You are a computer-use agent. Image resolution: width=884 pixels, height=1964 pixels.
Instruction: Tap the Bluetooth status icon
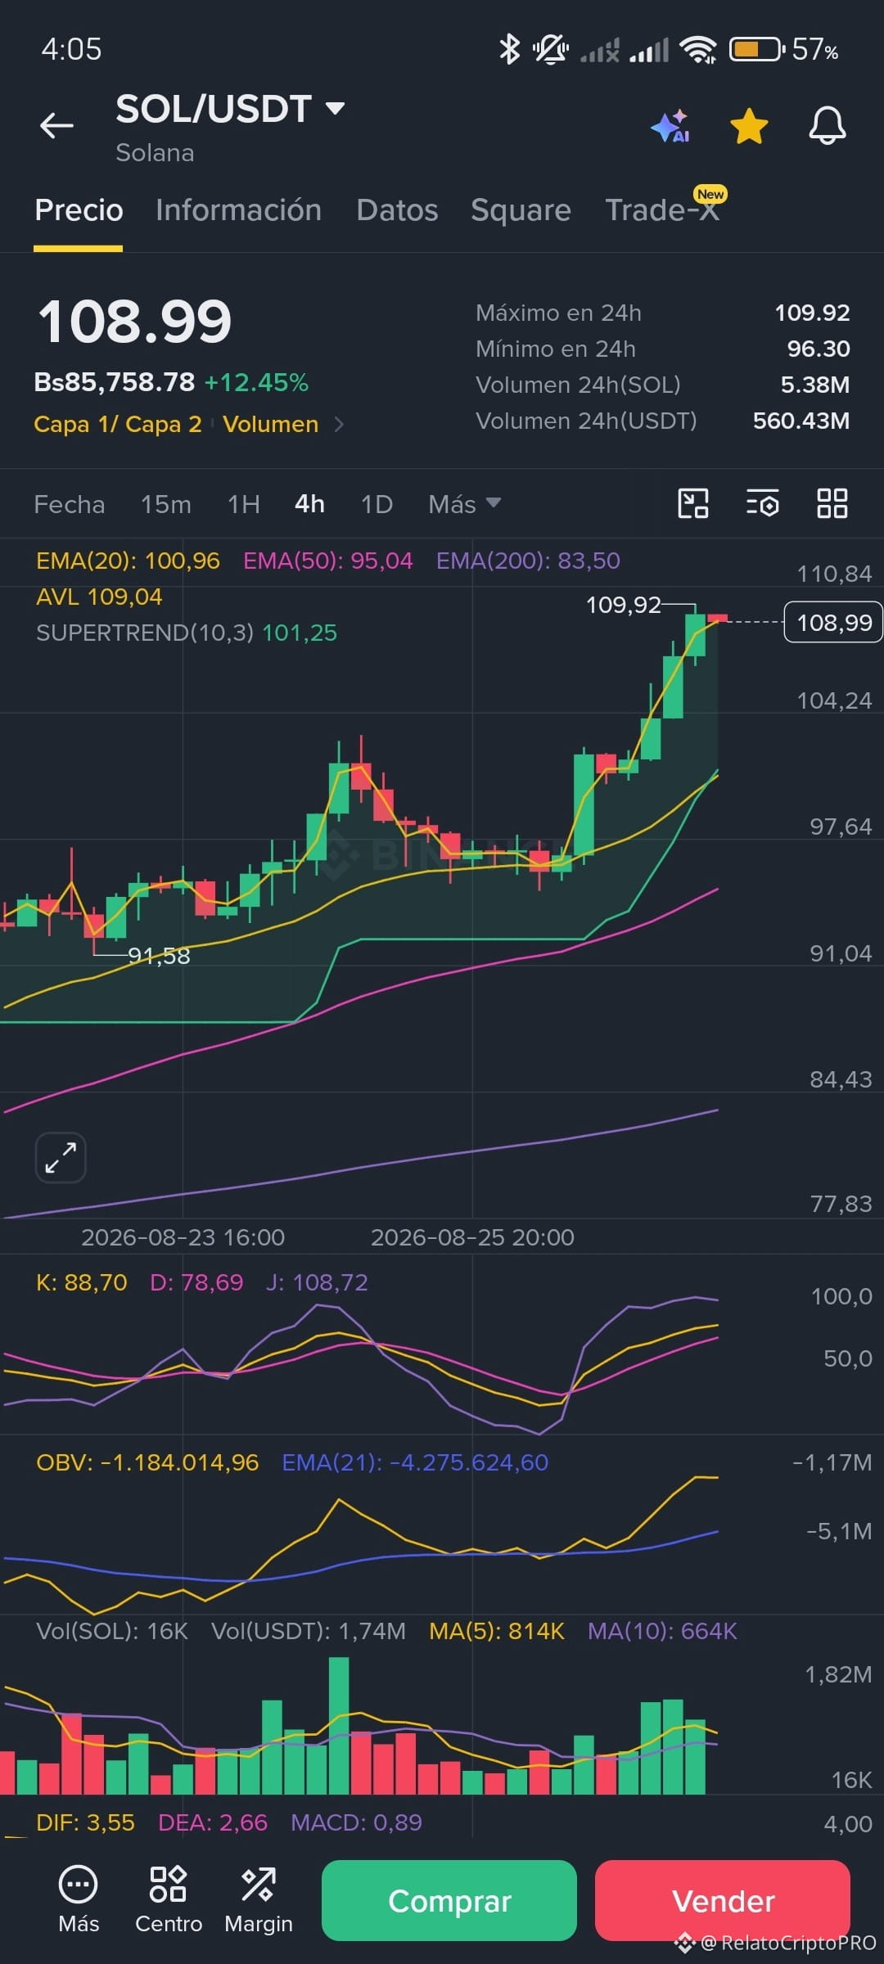(x=509, y=49)
